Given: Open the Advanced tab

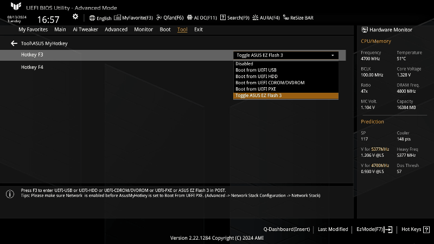Looking at the screenshot, I should pos(116,29).
